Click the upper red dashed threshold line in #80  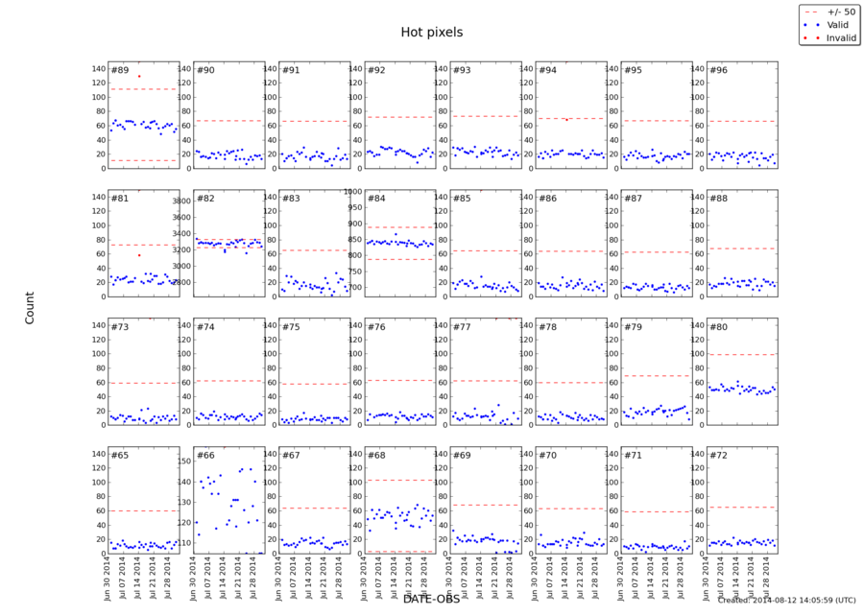[x=741, y=352]
